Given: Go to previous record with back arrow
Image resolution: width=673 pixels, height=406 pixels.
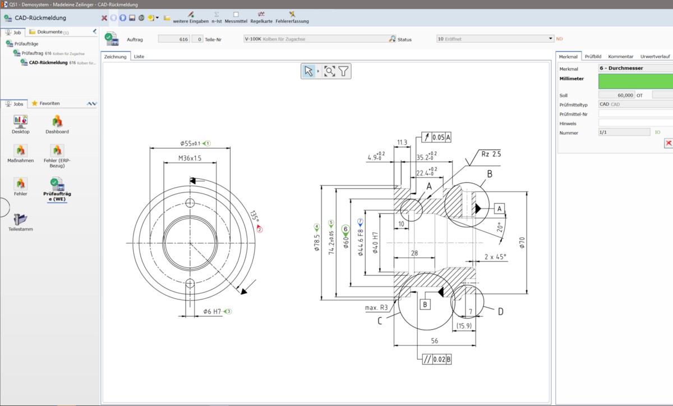Looking at the screenshot, I should 113,18.
